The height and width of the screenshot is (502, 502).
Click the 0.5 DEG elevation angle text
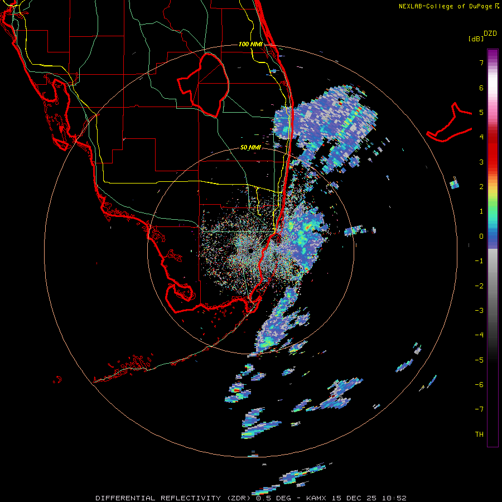coord(273,498)
